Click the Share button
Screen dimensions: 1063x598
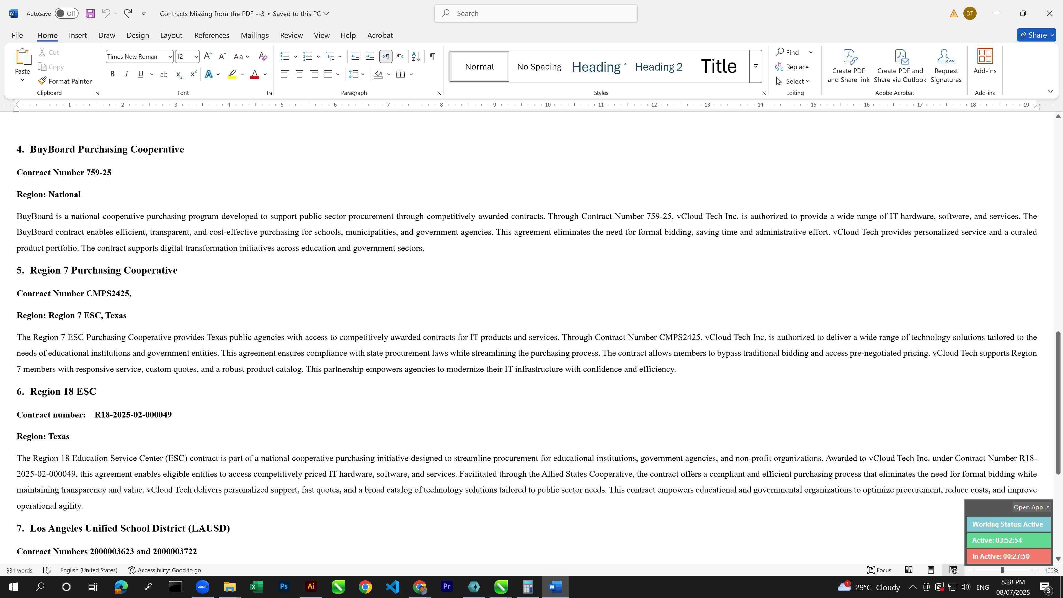(1036, 35)
